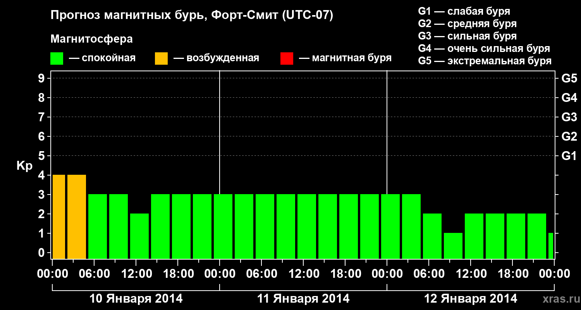Screen dimensions: 581x310
Task: Click the legend text магнитная буря
Action: point(352,59)
